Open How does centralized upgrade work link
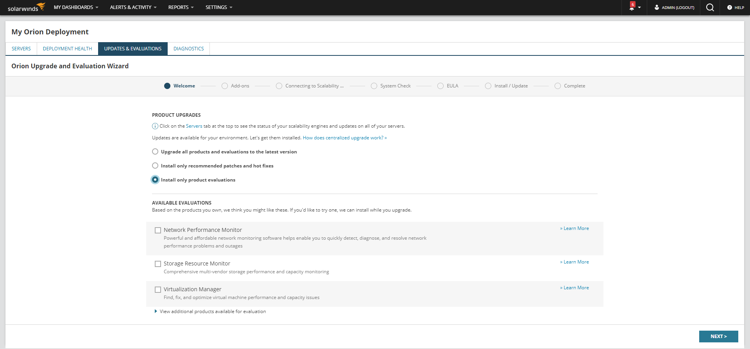The width and height of the screenshot is (750, 349). pyautogui.click(x=345, y=138)
